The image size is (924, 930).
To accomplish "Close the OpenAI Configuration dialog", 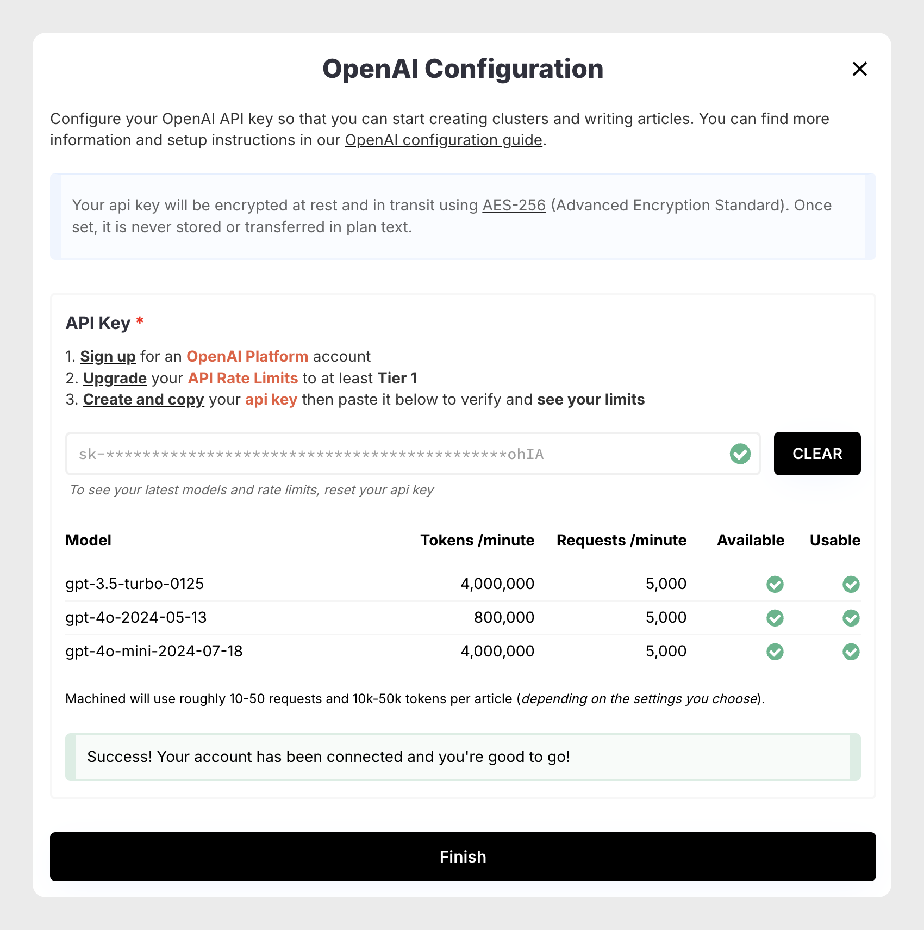I will click(x=859, y=69).
